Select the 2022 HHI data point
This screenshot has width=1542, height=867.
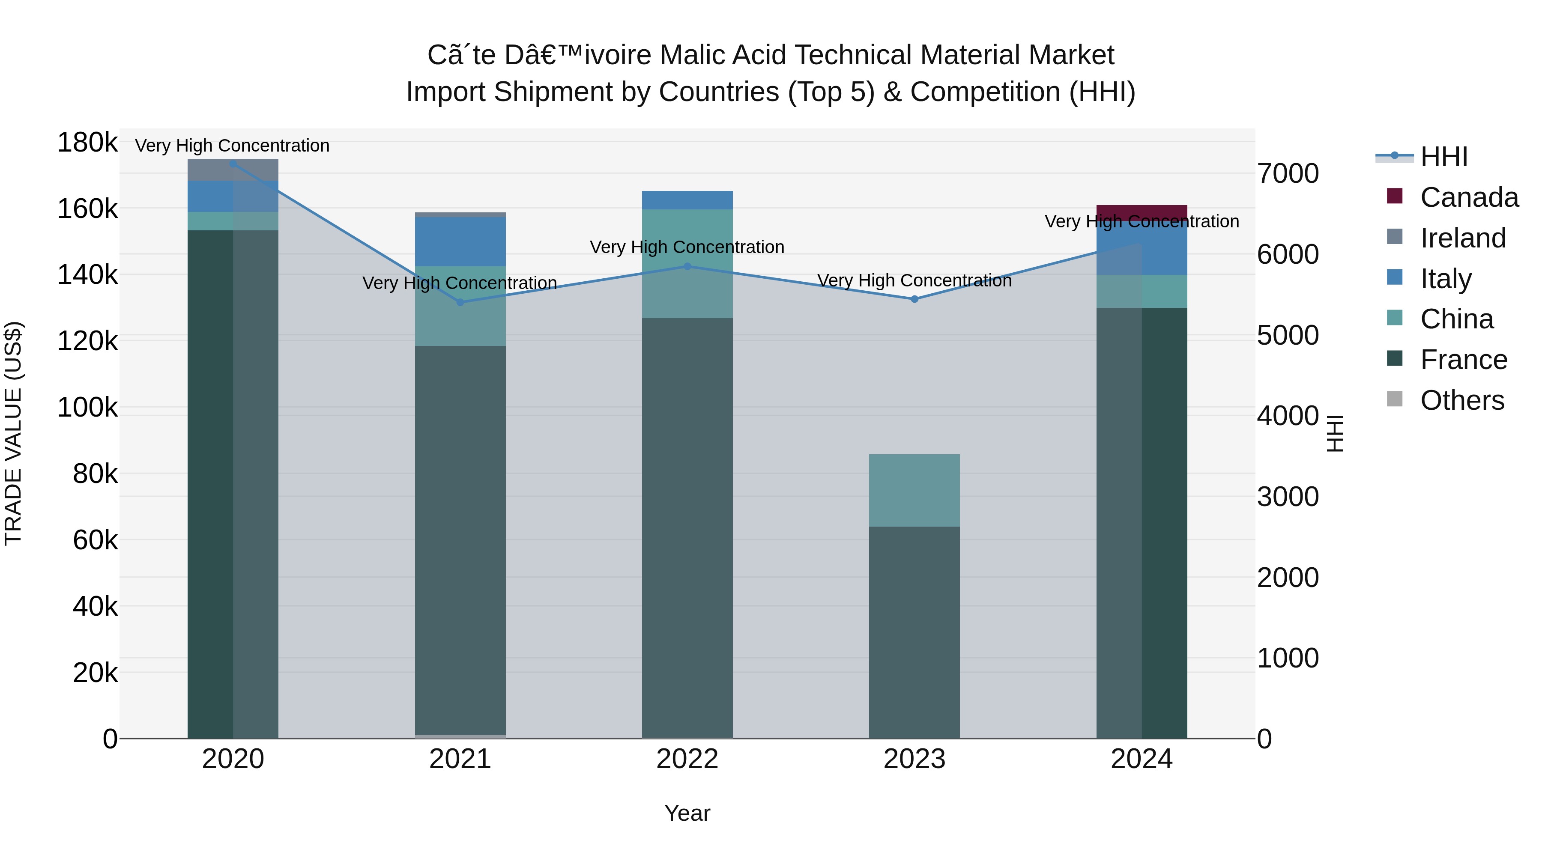coord(687,266)
